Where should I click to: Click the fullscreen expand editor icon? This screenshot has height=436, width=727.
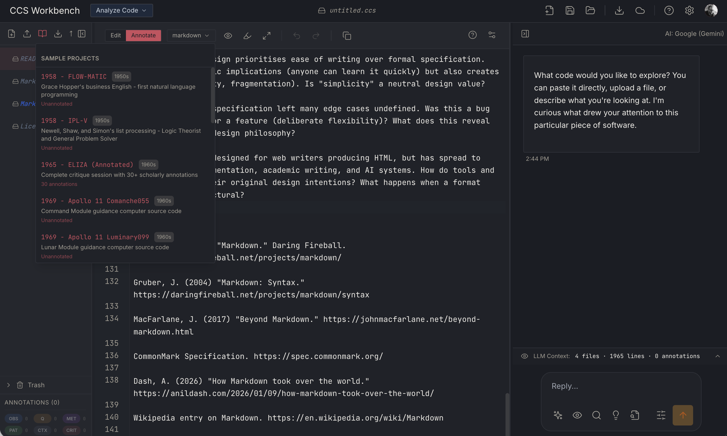(266, 36)
